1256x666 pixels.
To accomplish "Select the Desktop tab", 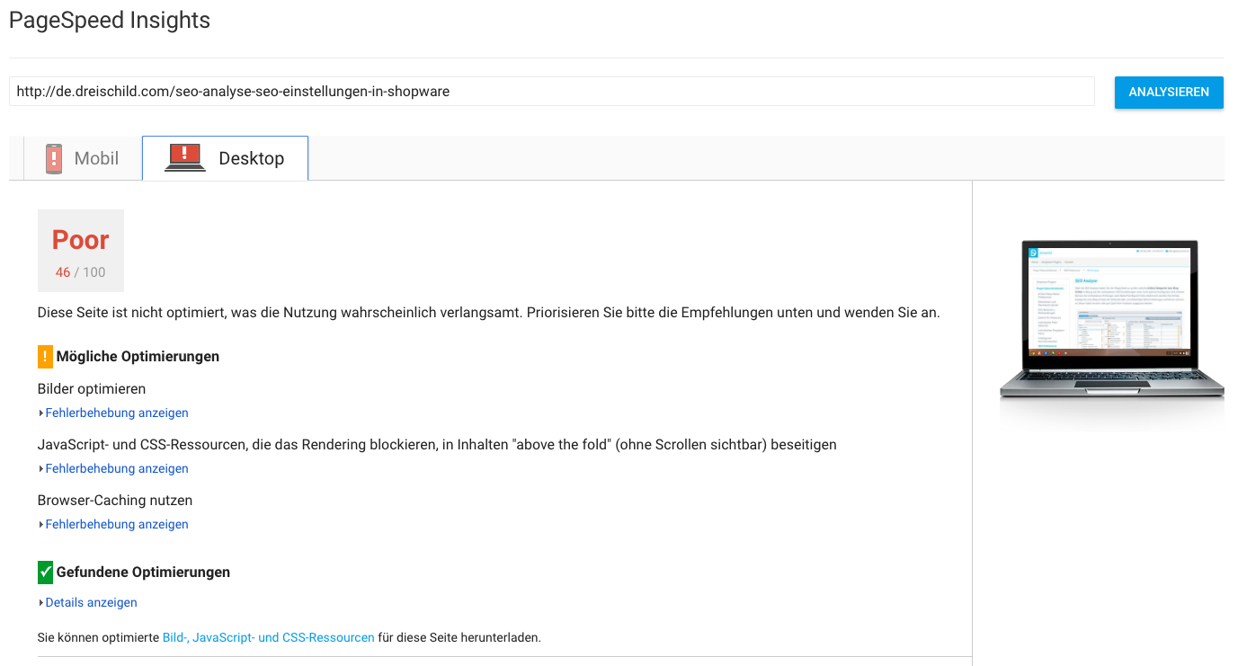I will [225, 158].
